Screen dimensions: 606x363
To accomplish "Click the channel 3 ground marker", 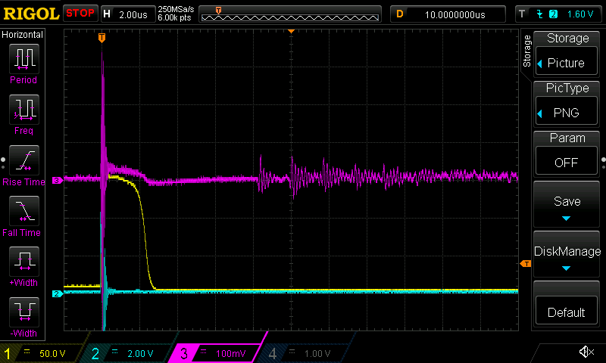I will tap(58, 180).
